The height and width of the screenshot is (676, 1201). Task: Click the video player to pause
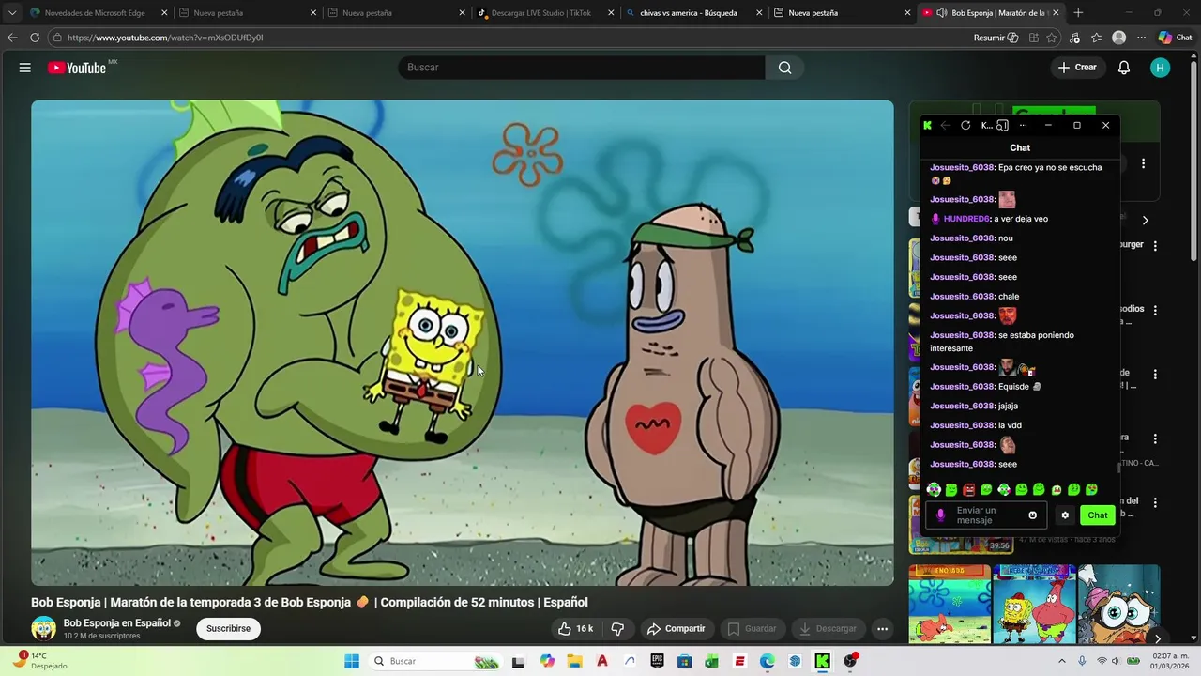coord(463,343)
